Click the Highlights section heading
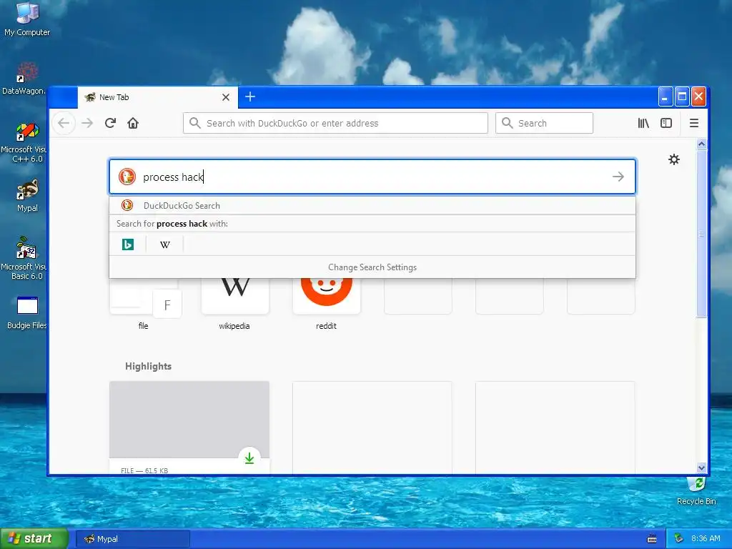 (x=149, y=367)
